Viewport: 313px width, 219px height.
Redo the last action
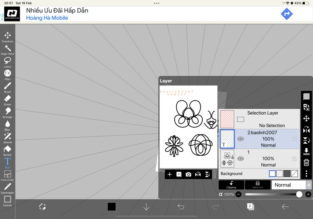215,207
